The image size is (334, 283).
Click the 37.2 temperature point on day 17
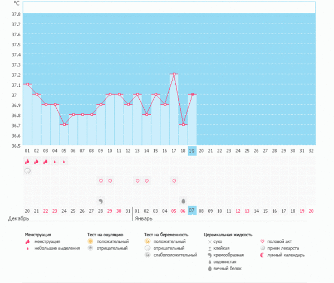(174, 74)
